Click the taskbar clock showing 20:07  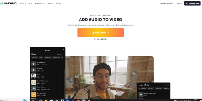tap(195, 100)
